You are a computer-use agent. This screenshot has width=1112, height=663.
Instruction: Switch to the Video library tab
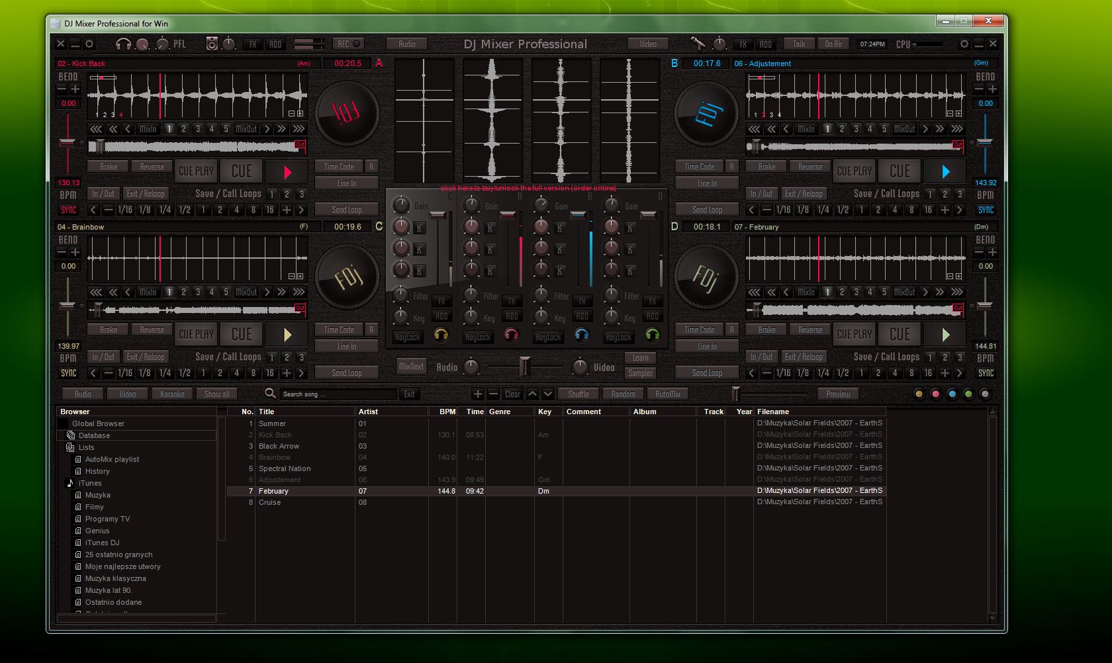click(127, 394)
